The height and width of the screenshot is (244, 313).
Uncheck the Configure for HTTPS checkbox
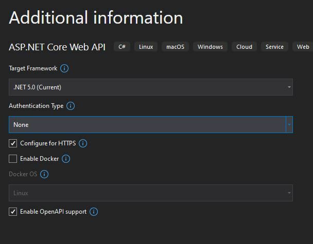(13, 143)
